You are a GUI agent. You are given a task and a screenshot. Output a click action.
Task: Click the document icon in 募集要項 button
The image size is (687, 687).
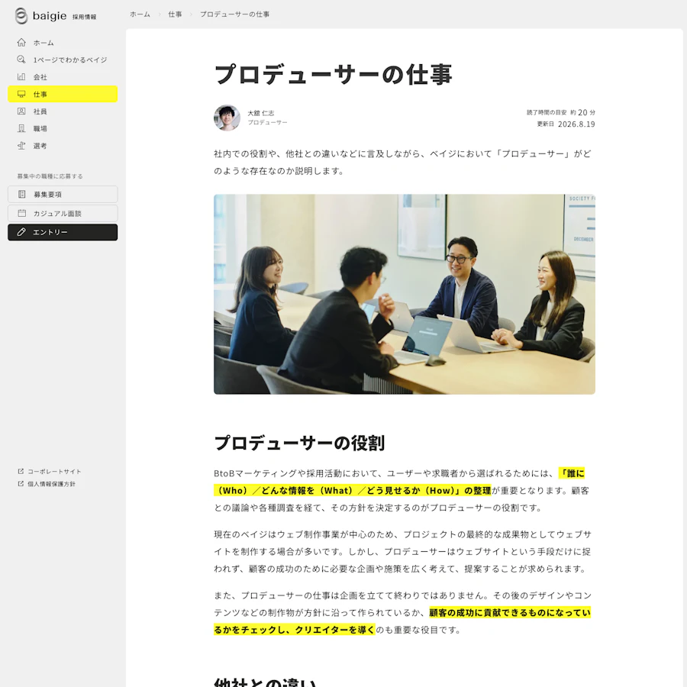[22, 194]
